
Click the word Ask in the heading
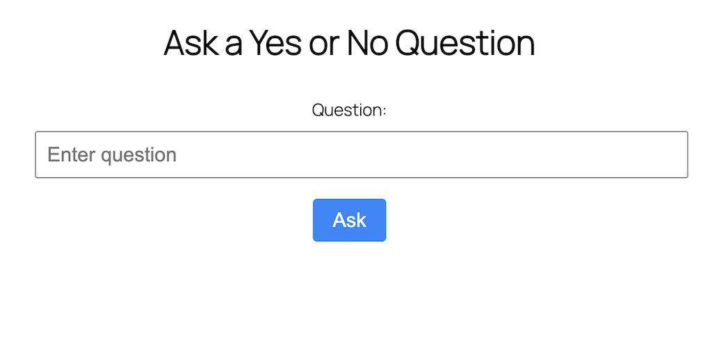pos(193,43)
